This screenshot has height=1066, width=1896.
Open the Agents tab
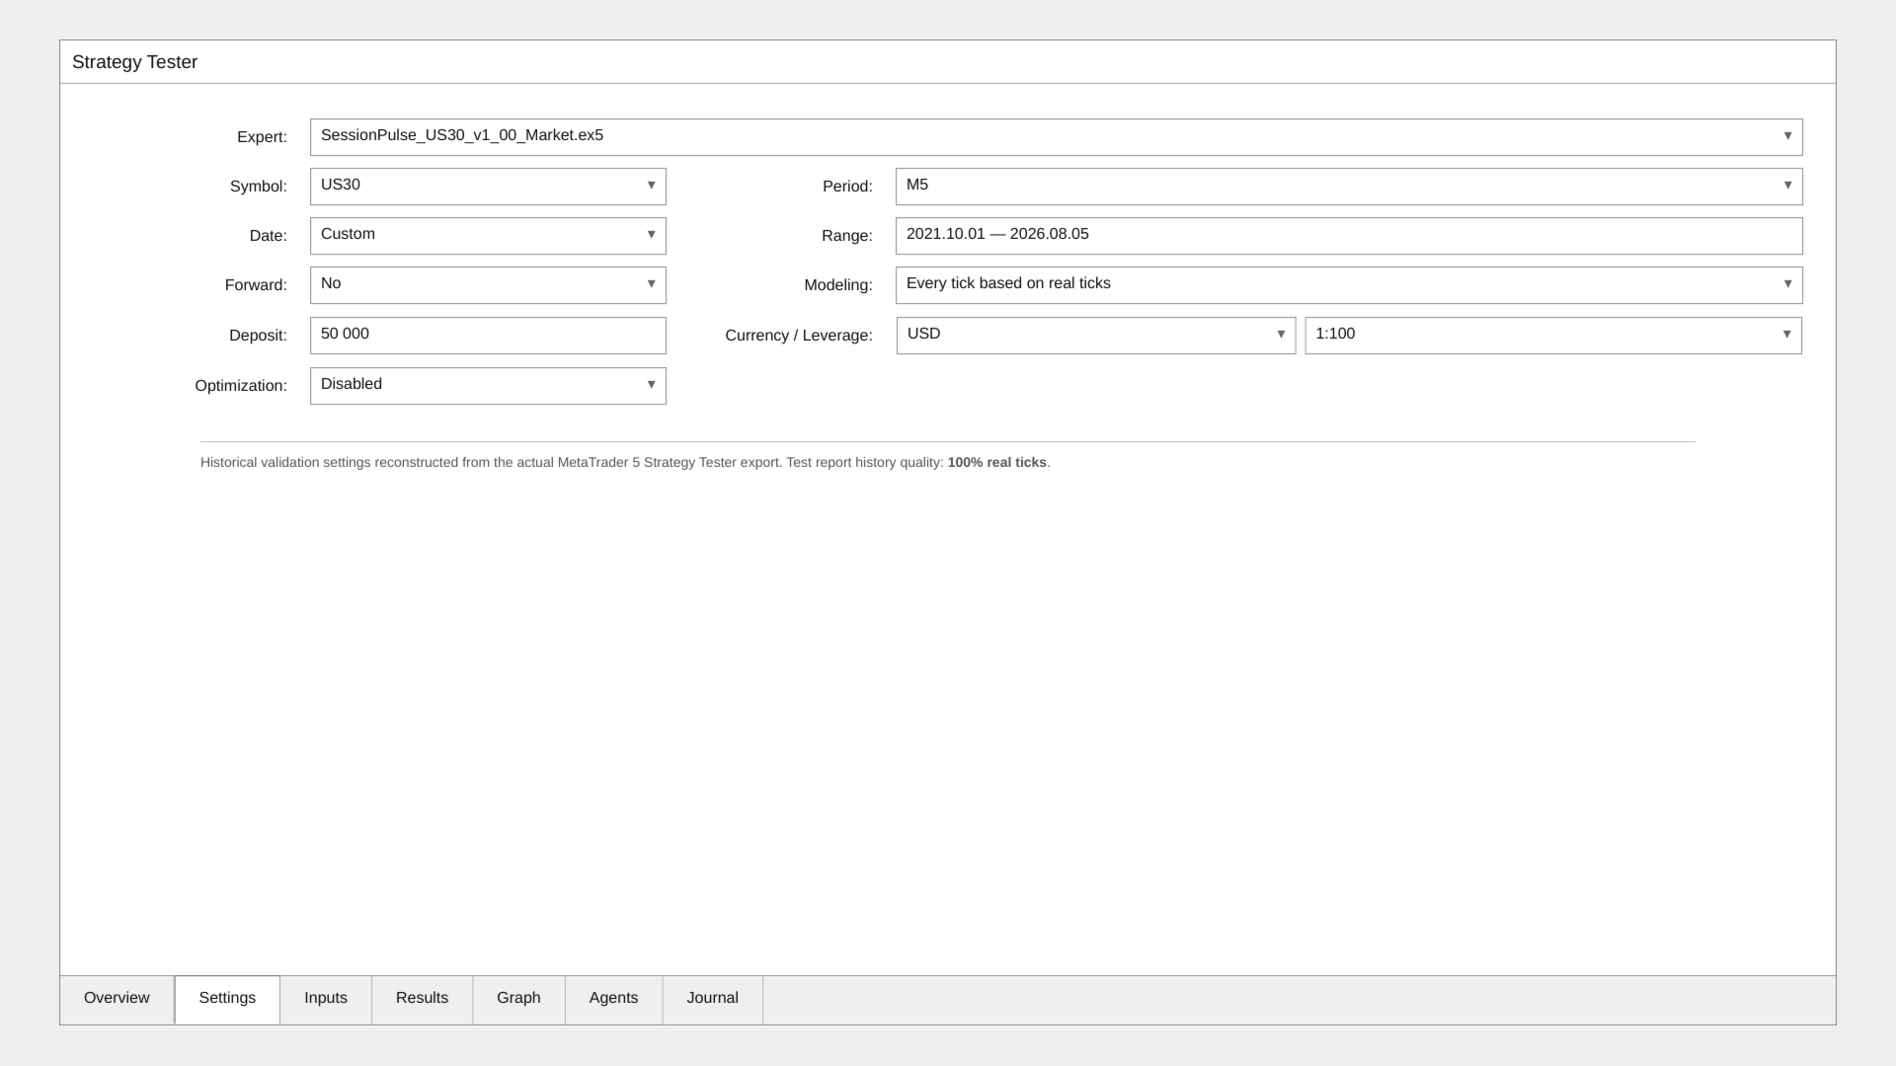(x=613, y=999)
